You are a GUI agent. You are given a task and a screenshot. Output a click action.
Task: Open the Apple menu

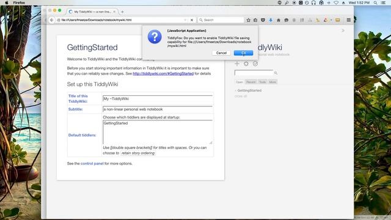click(7, 2)
